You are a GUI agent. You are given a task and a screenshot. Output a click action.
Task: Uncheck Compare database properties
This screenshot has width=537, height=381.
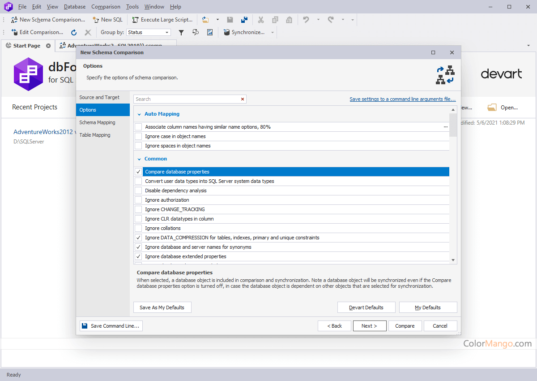(x=138, y=172)
